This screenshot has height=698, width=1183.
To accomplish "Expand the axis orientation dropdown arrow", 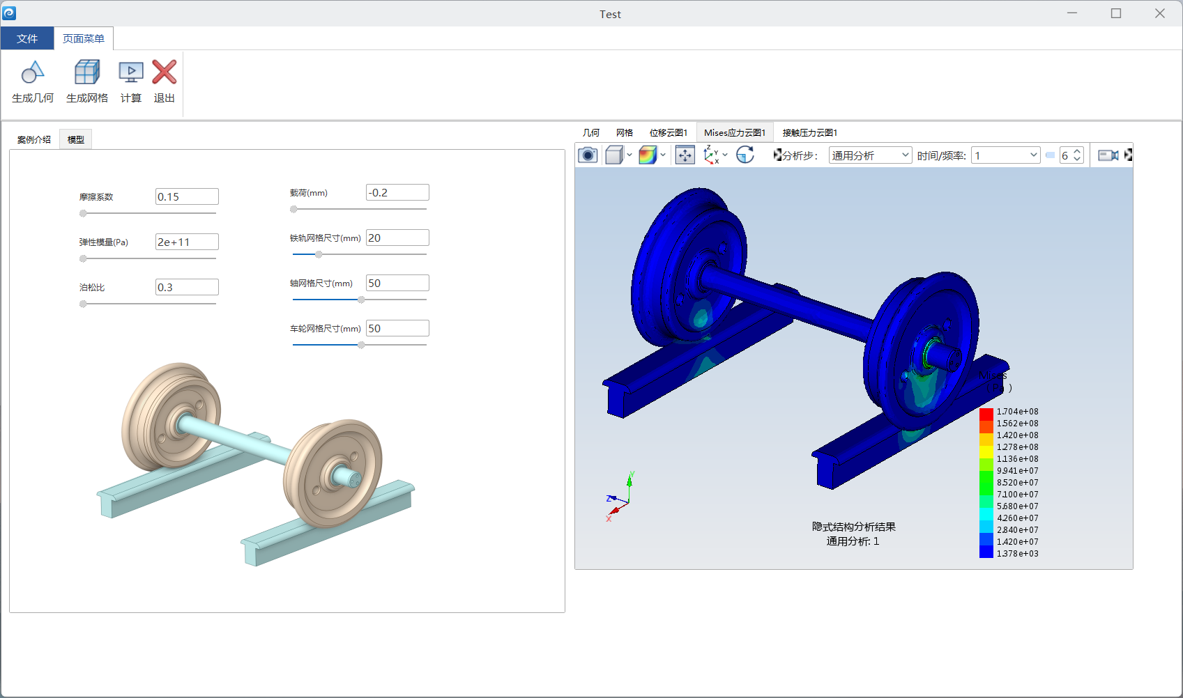I will pos(725,155).
